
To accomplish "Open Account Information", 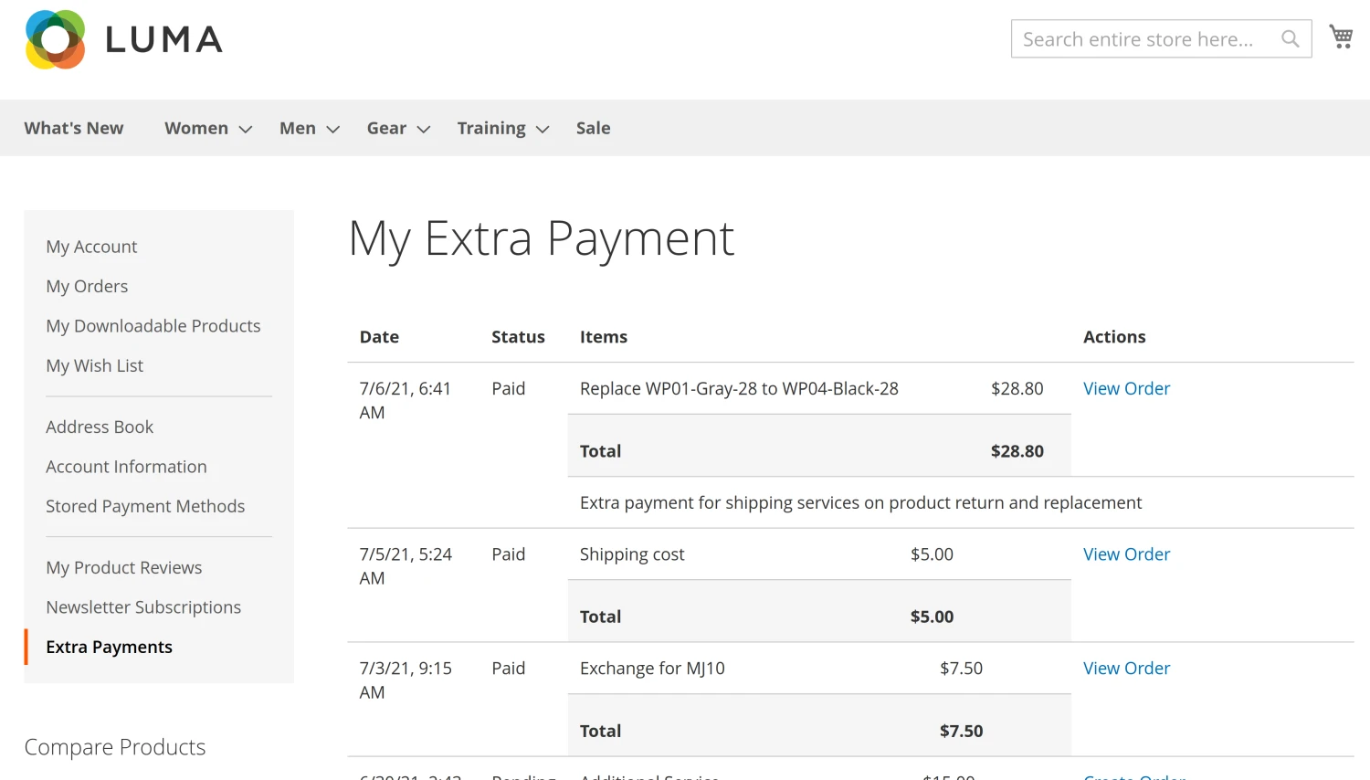I will click(x=125, y=467).
